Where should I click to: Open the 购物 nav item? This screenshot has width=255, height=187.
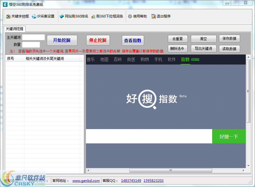145,60
